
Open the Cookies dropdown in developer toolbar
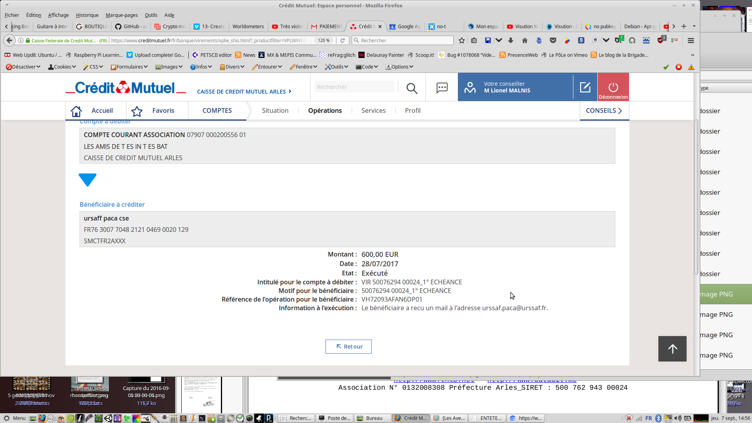62,67
